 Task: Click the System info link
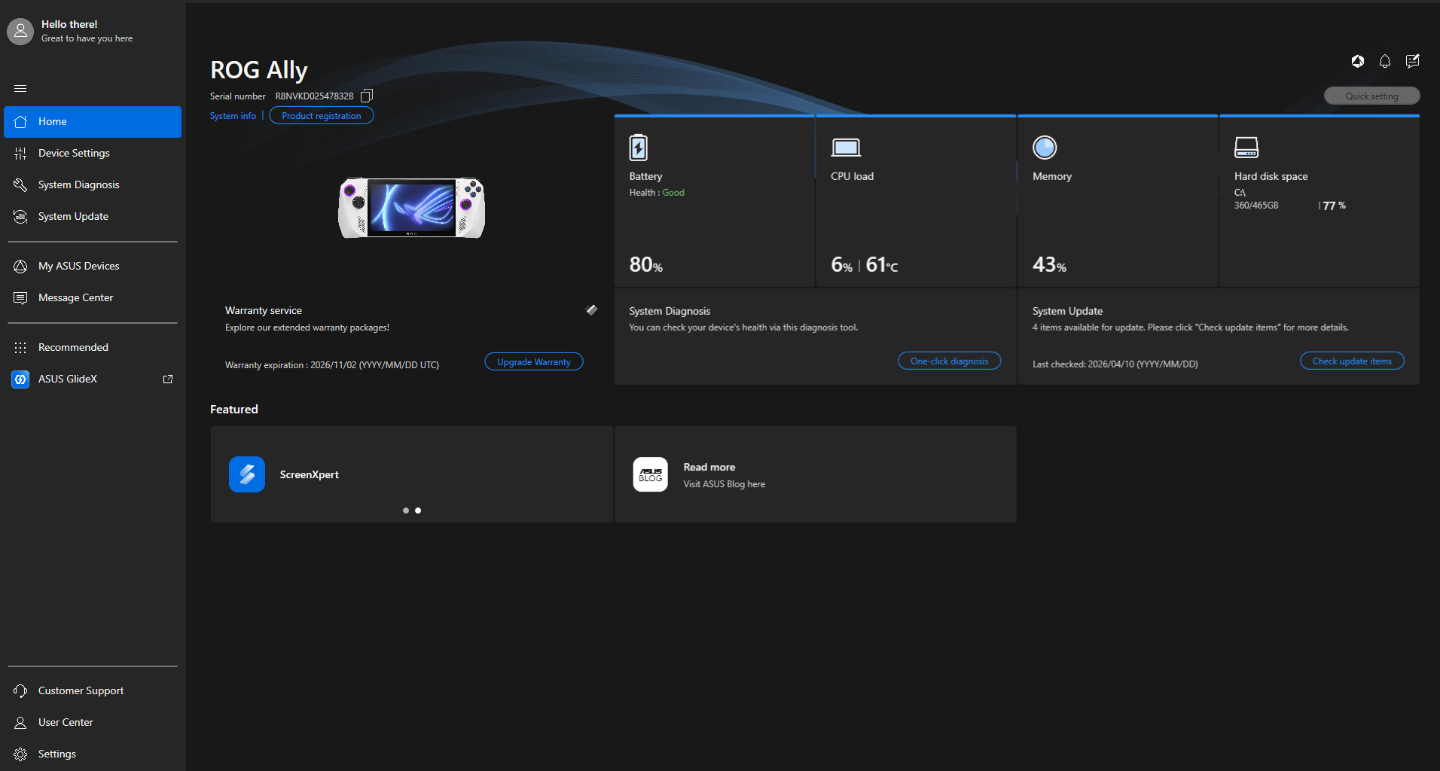pyautogui.click(x=233, y=116)
